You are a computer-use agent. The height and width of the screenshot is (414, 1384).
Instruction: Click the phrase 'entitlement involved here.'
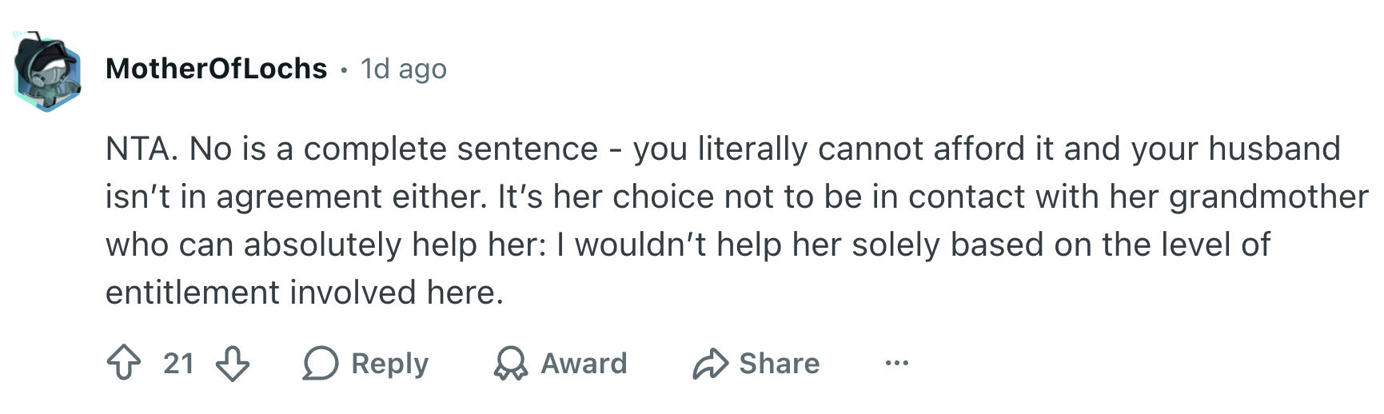[305, 293]
